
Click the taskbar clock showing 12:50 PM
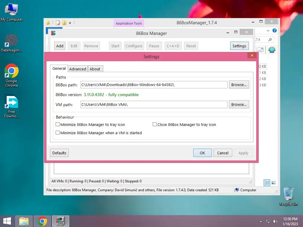[290, 221]
